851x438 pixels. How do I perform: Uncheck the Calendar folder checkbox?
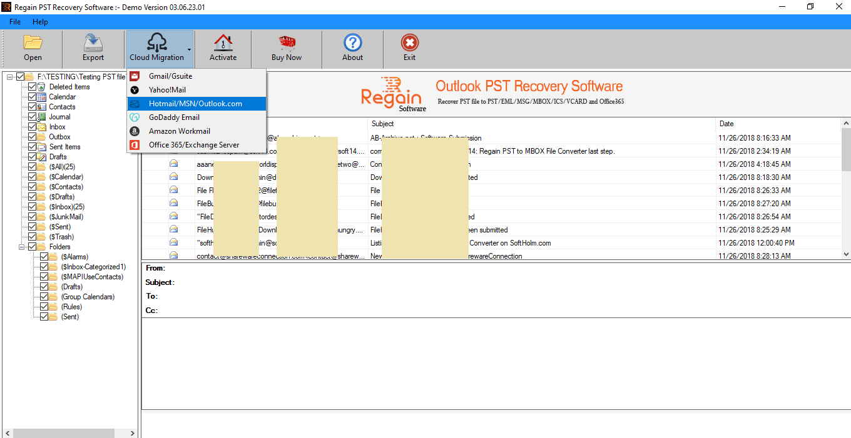click(x=33, y=97)
